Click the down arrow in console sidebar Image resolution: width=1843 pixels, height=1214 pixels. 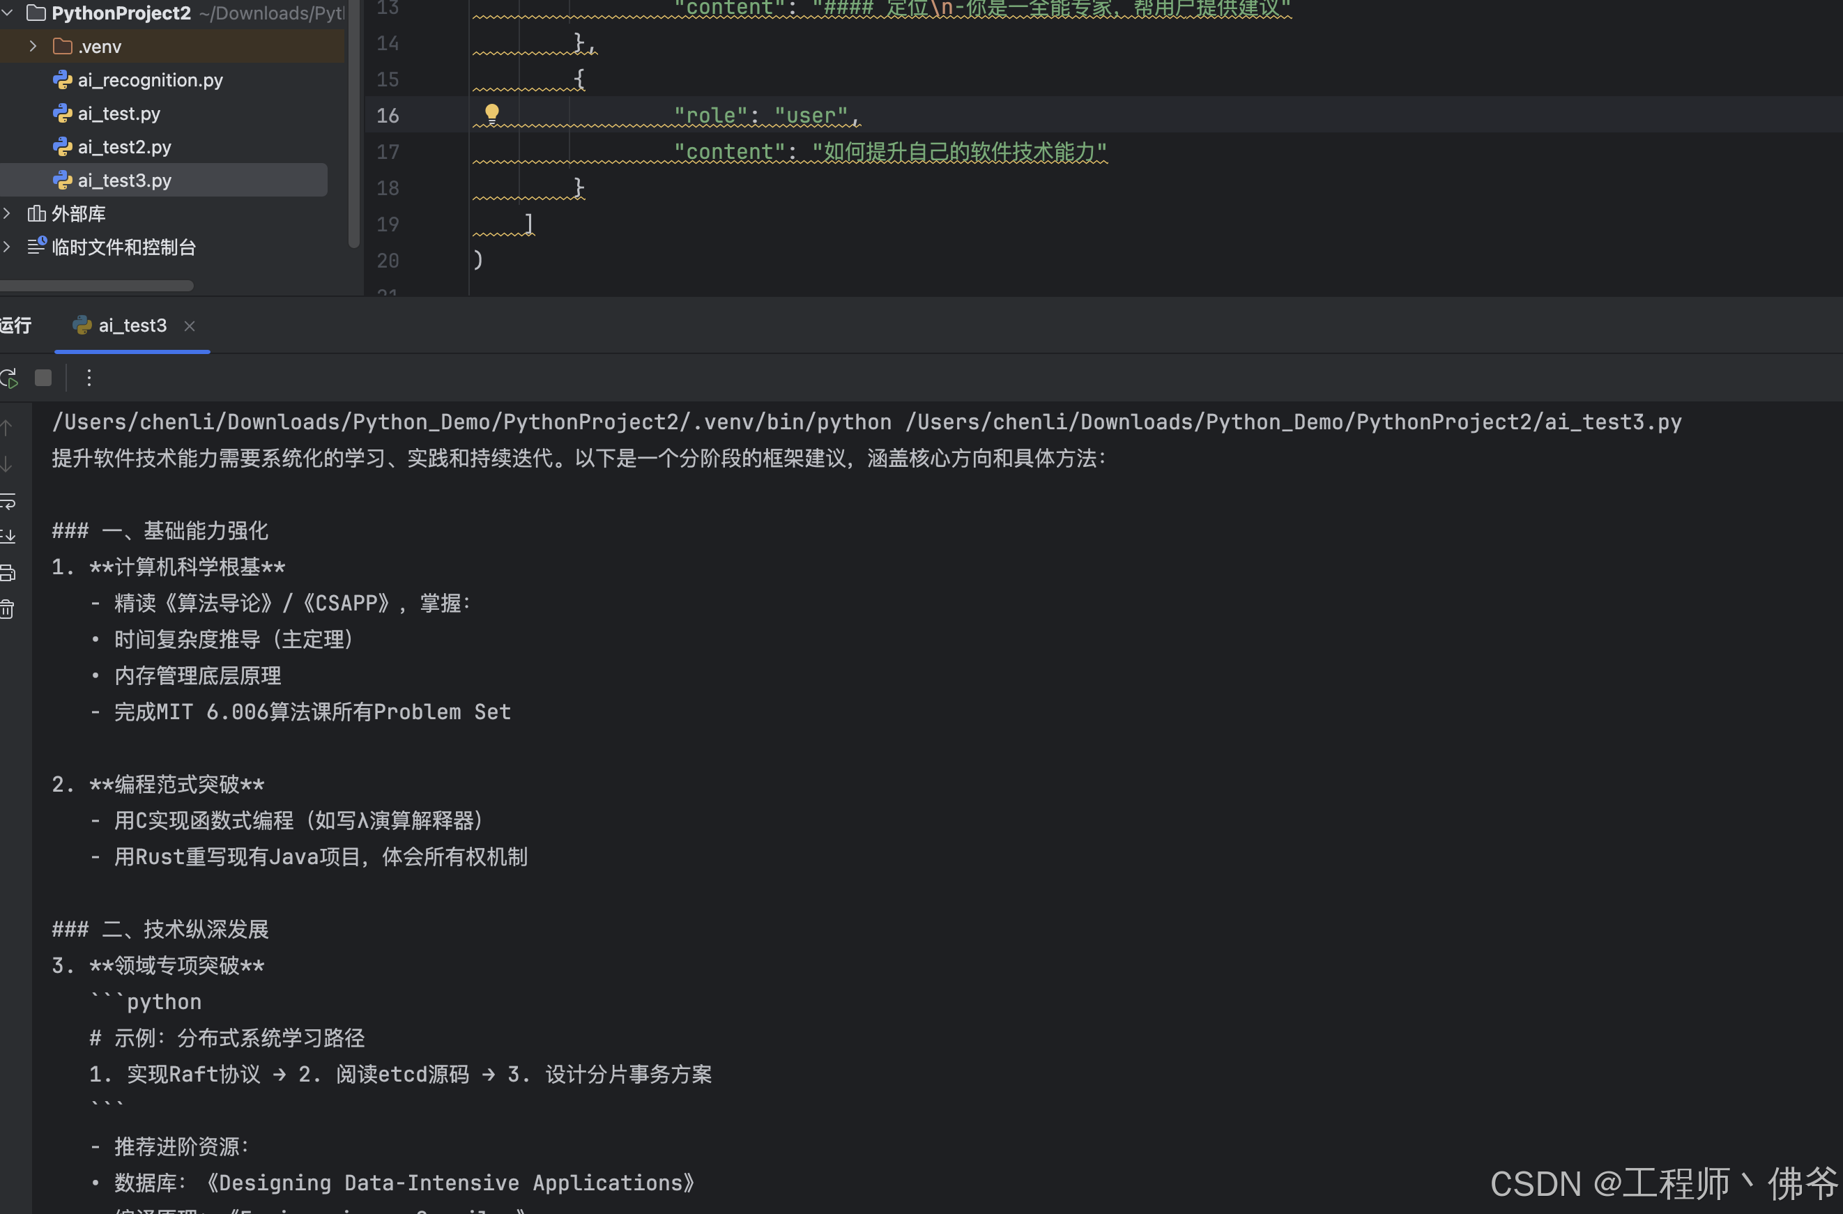[x=7, y=465]
